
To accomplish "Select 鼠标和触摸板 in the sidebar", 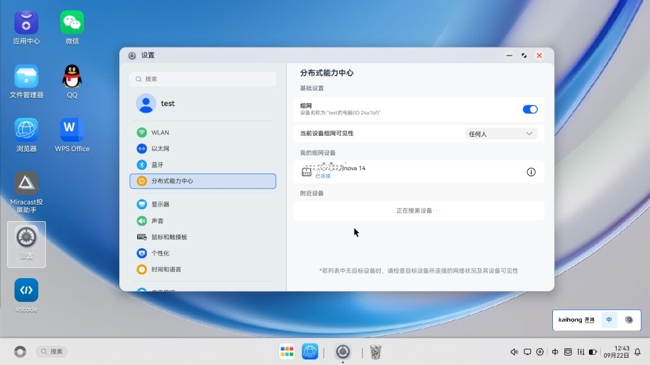I will click(x=203, y=237).
